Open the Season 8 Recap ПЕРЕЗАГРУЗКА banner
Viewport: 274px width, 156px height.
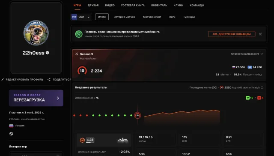point(36,98)
